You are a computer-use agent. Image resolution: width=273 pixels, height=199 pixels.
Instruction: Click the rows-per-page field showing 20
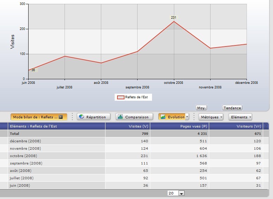click(x=173, y=193)
